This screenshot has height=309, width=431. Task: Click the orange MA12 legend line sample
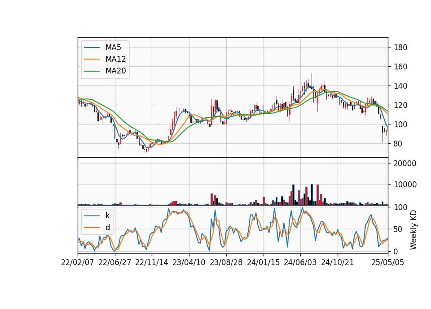[x=92, y=59]
